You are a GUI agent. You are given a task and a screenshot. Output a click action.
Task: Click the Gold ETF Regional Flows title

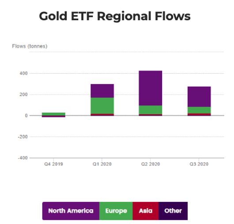click(x=115, y=16)
